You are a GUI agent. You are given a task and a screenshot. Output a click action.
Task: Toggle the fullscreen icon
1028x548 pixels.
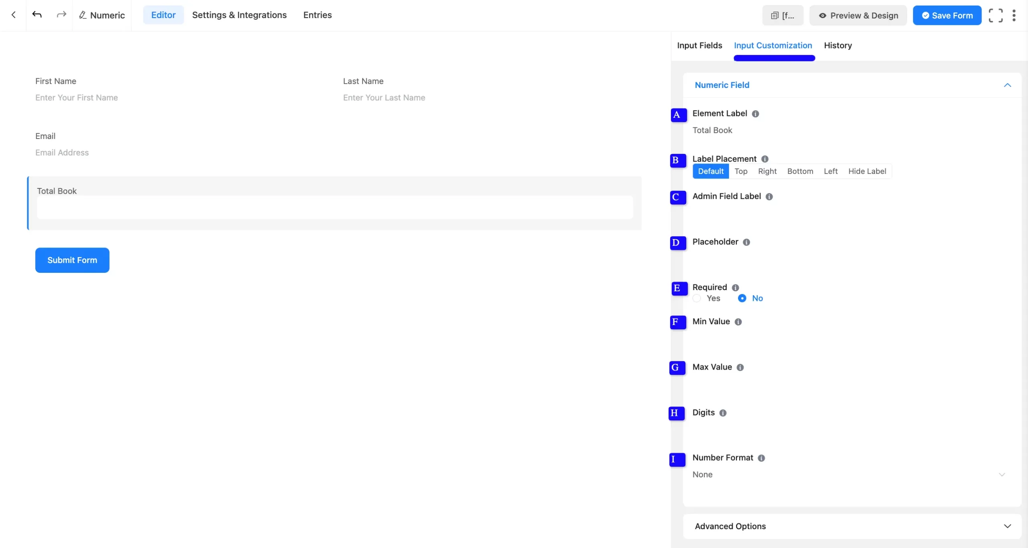pyautogui.click(x=995, y=15)
